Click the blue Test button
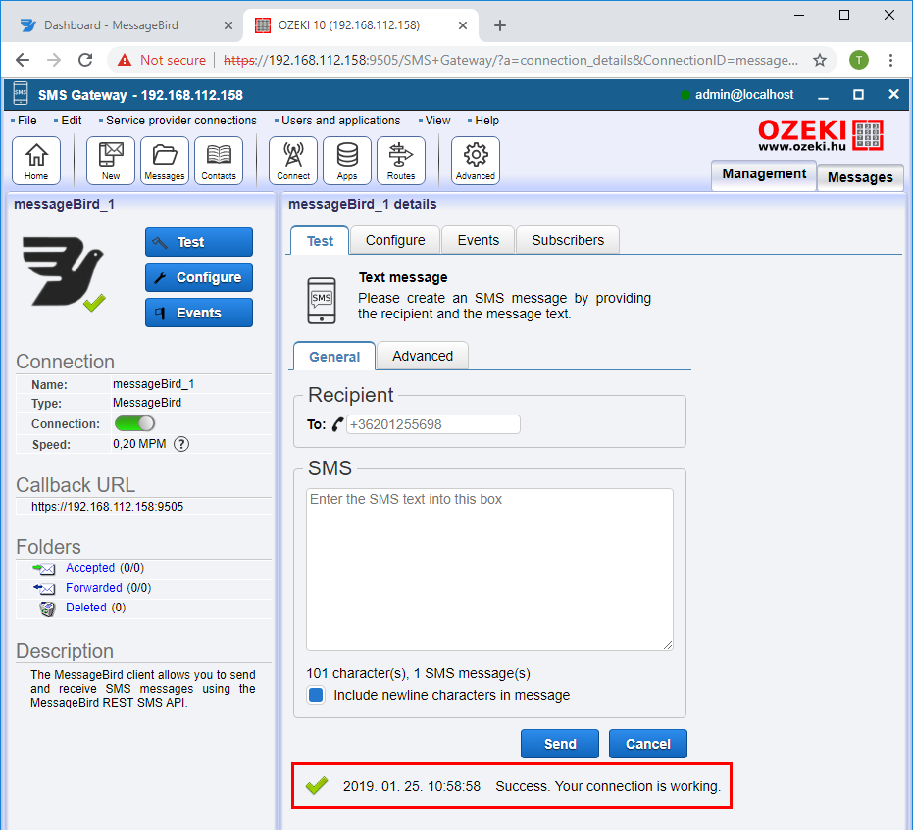913x830 pixels. (x=199, y=242)
